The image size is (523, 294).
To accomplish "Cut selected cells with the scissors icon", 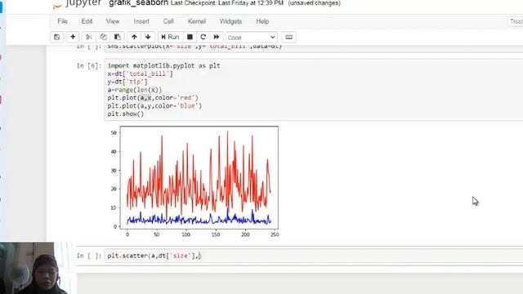I will [89, 37].
